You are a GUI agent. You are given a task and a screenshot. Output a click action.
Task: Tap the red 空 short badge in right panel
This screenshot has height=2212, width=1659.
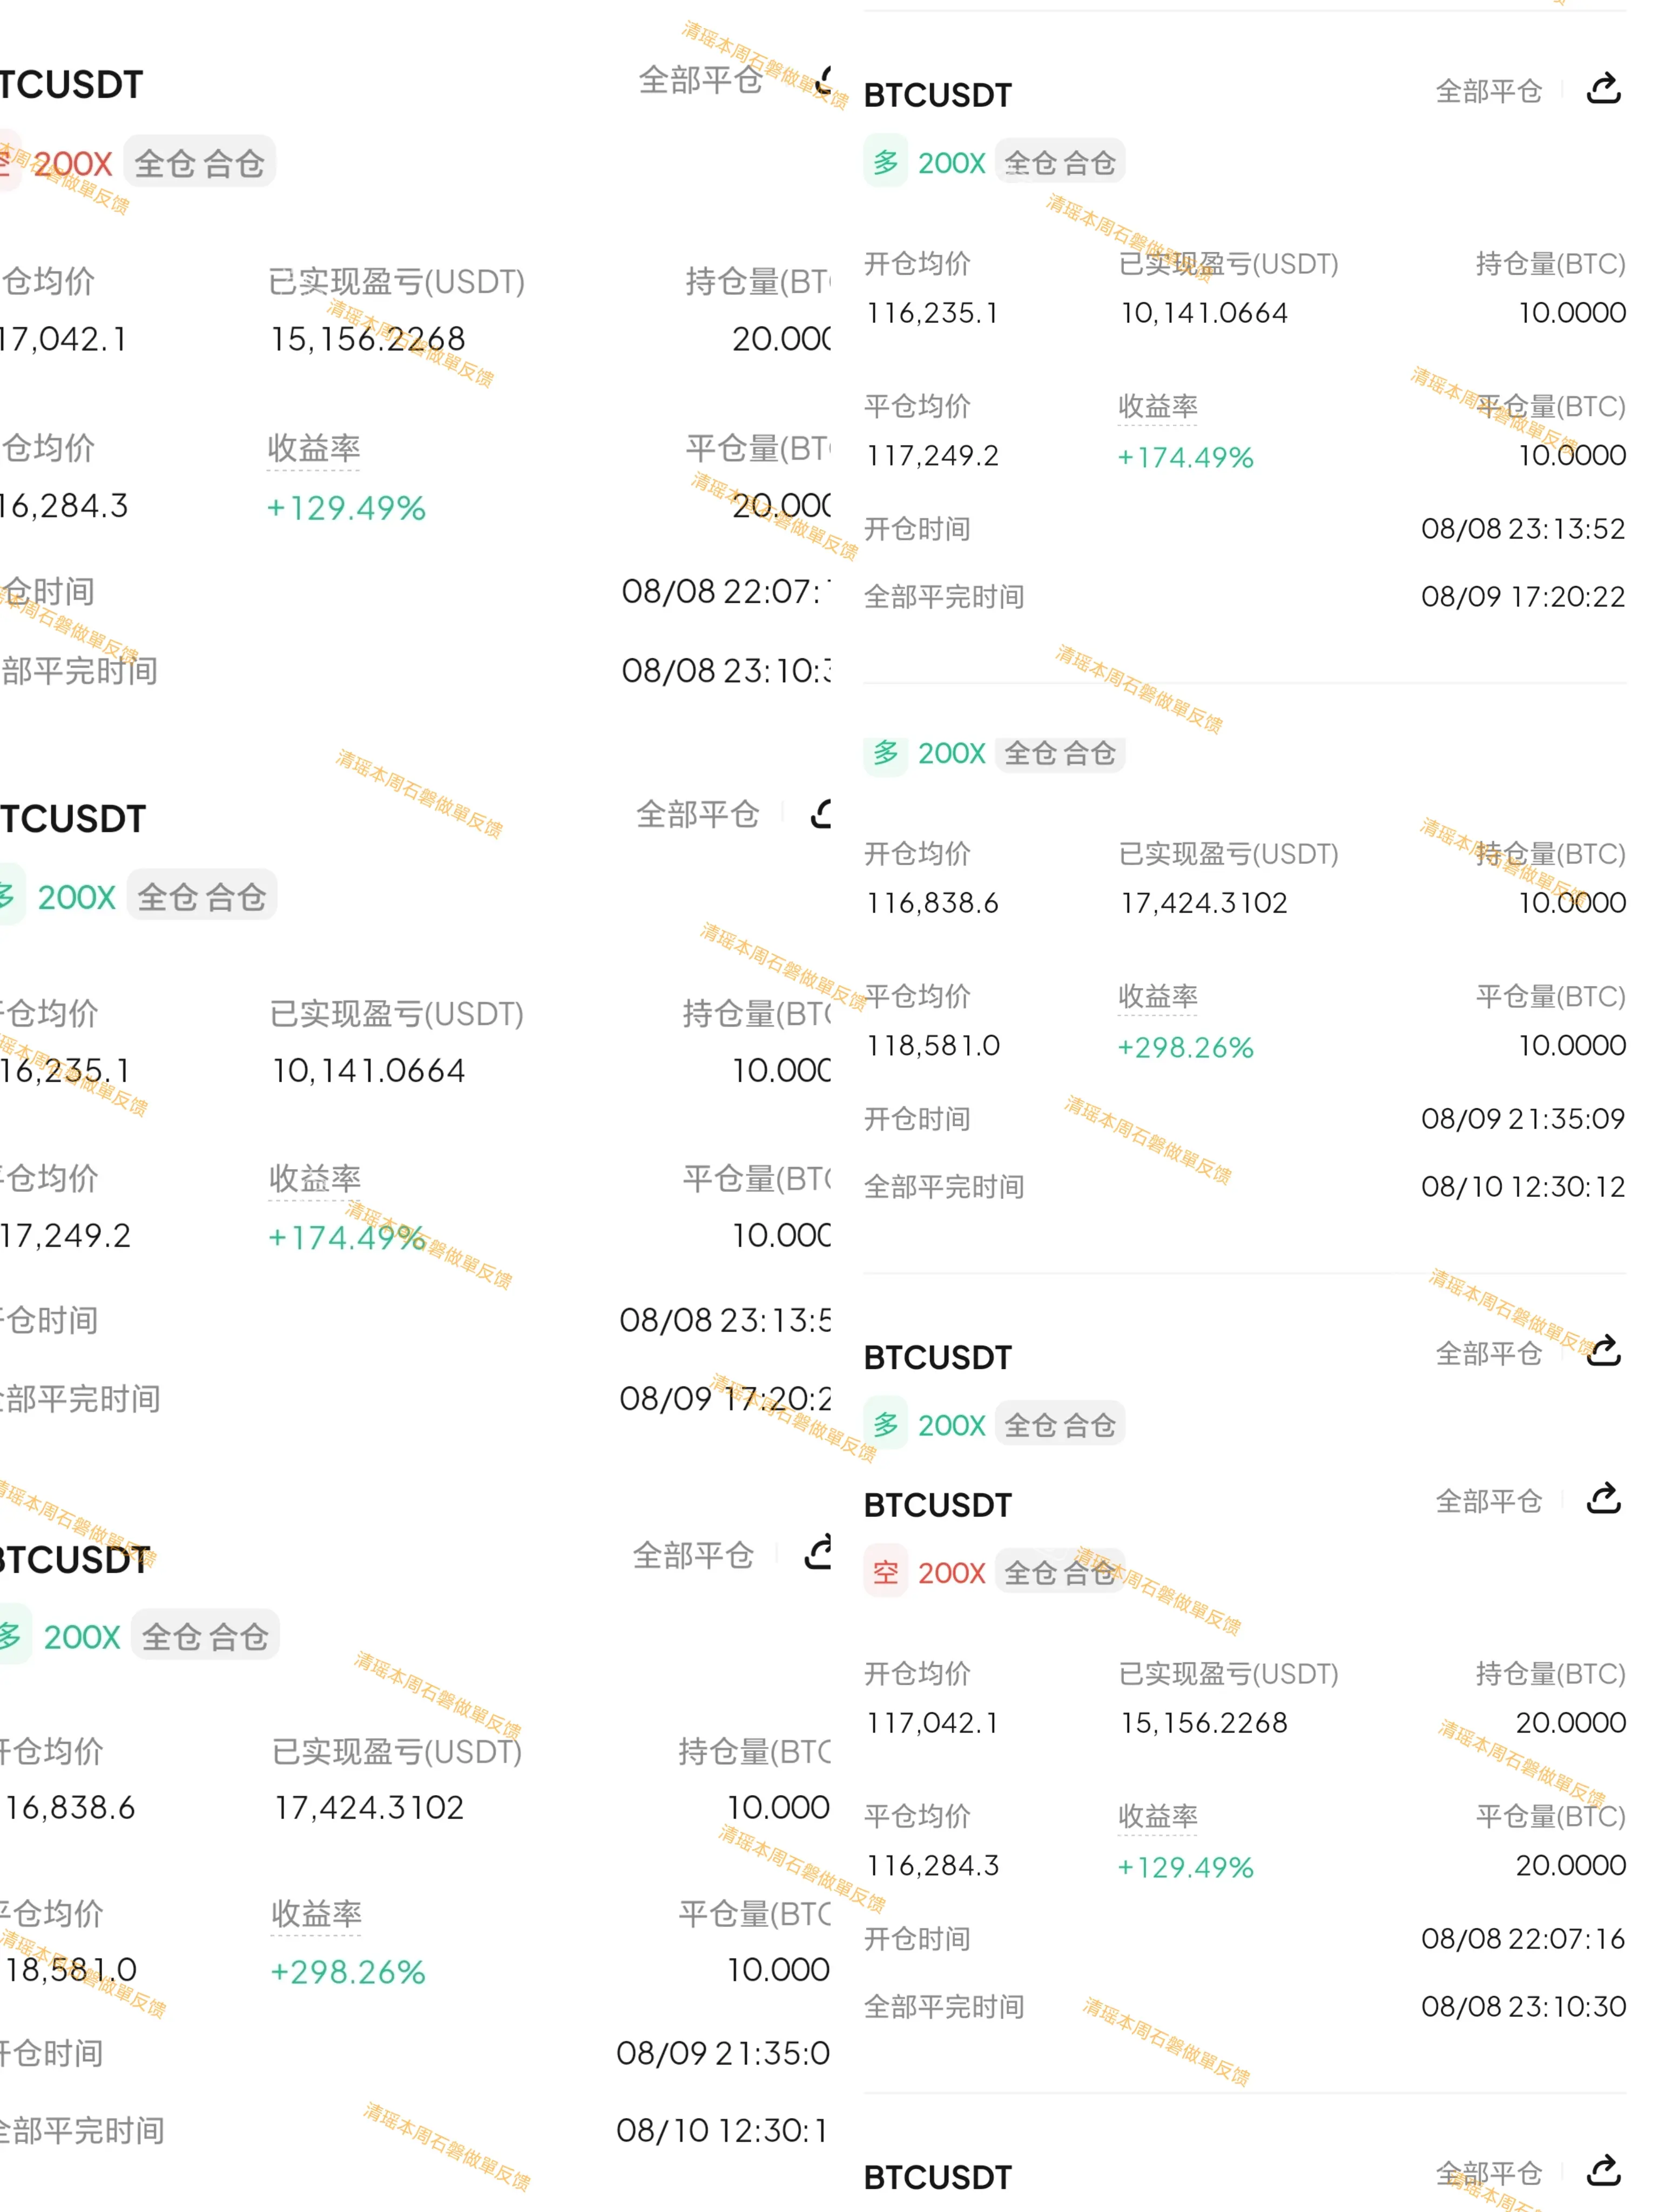click(885, 1572)
